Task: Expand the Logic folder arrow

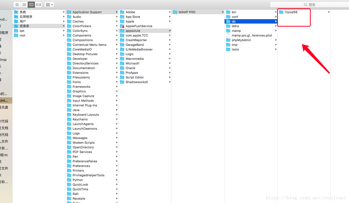Action: [x=170, y=54]
